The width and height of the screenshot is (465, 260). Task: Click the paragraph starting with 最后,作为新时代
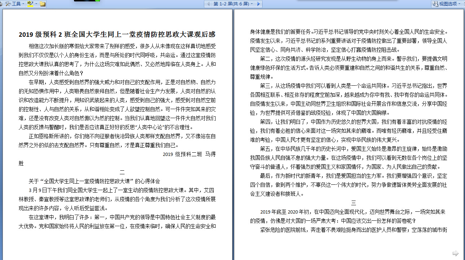click(348, 185)
